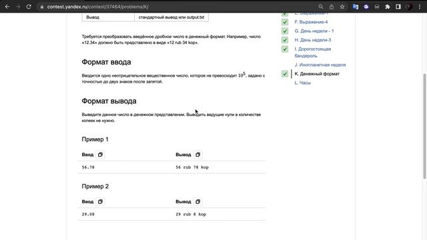
Task: Click the solved checkmark beside G. День недели - 1
Action: [285, 31]
